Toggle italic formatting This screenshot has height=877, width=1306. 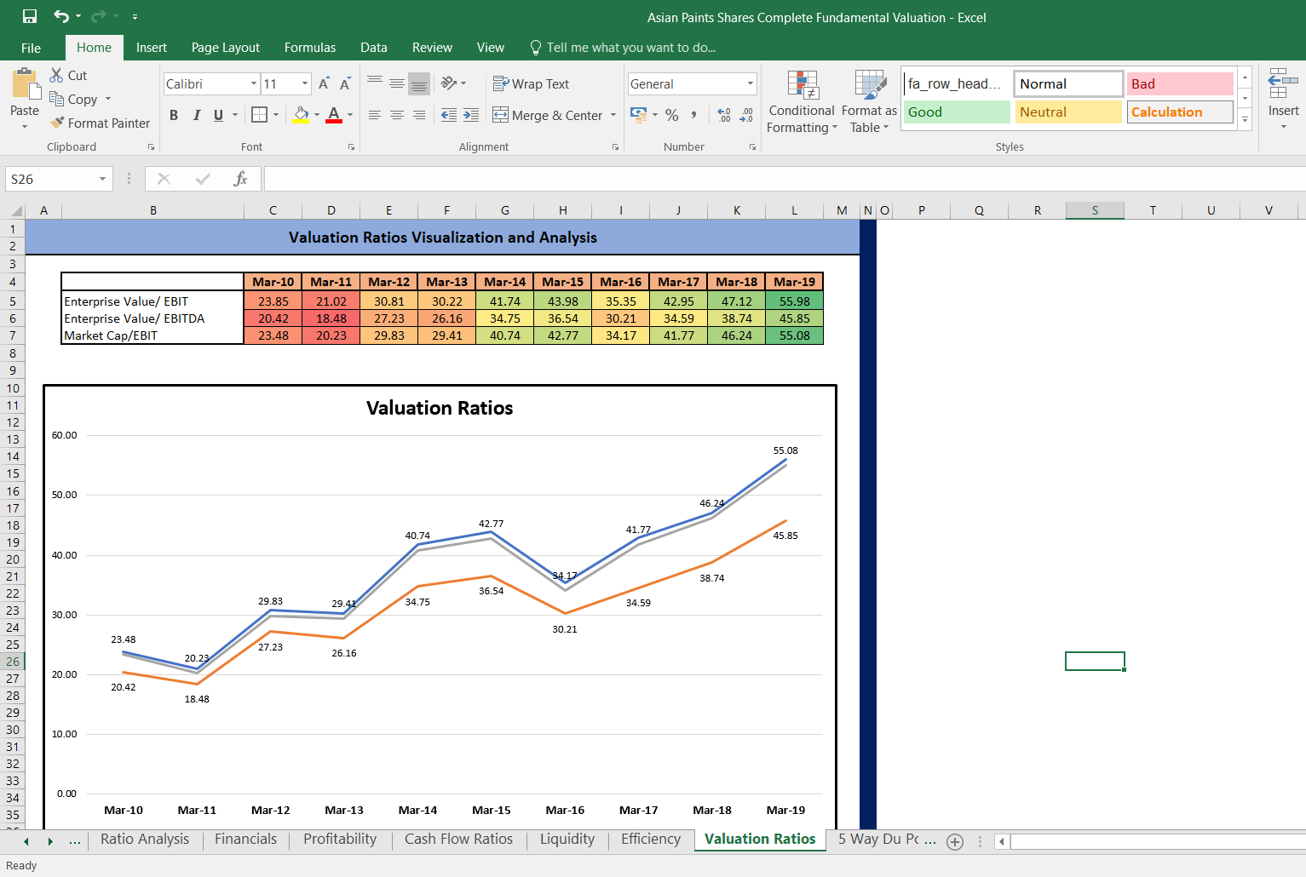[x=197, y=115]
